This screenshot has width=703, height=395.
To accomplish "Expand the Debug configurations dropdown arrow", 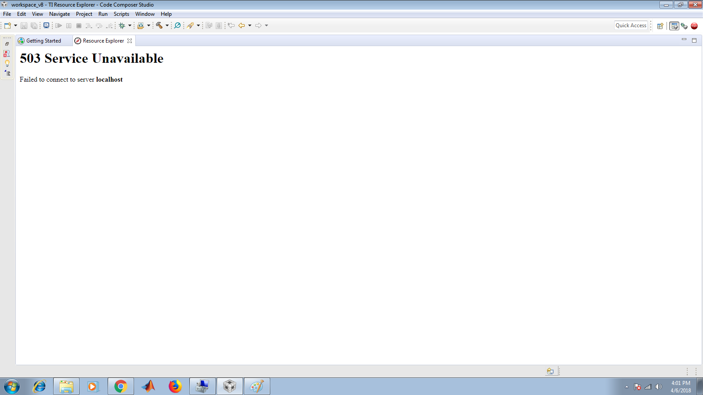I will tap(130, 25).
